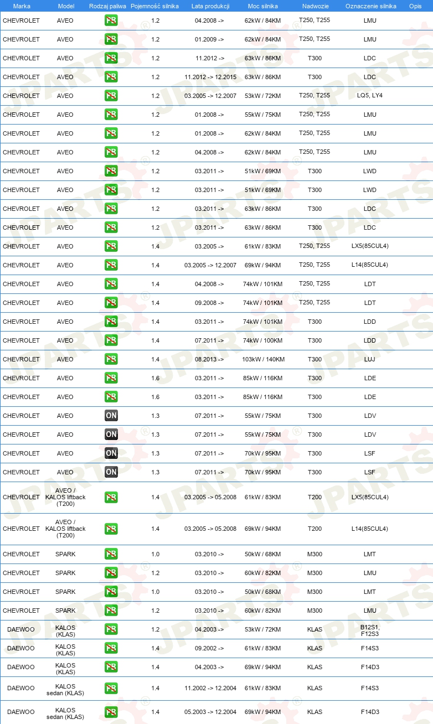The height and width of the screenshot is (724, 433).
Task: Click petrol icon for Aveo 11.2012 -> without end date
Action: (111, 58)
